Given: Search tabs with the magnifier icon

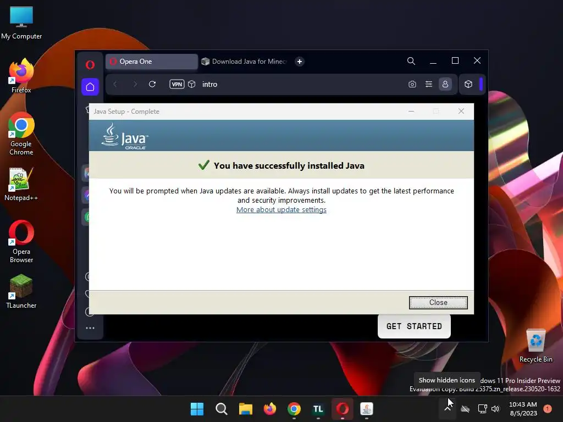Looking at the screenshot, I should [x=411, y=61].
